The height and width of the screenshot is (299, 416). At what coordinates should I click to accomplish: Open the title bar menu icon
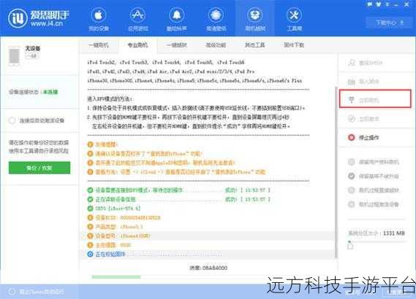pos(387,4)
